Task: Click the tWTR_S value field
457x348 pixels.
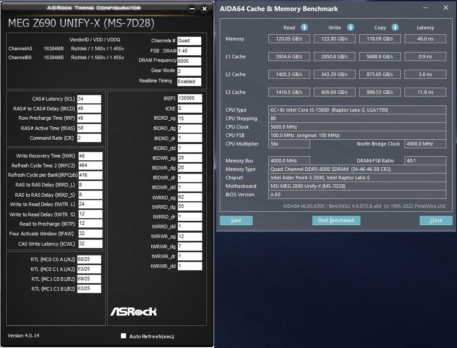Action: (90, 214)
